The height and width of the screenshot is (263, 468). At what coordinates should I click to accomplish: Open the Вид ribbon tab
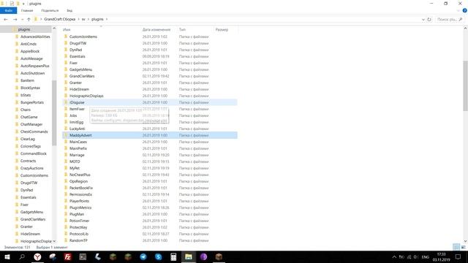[x=69, y=10]
